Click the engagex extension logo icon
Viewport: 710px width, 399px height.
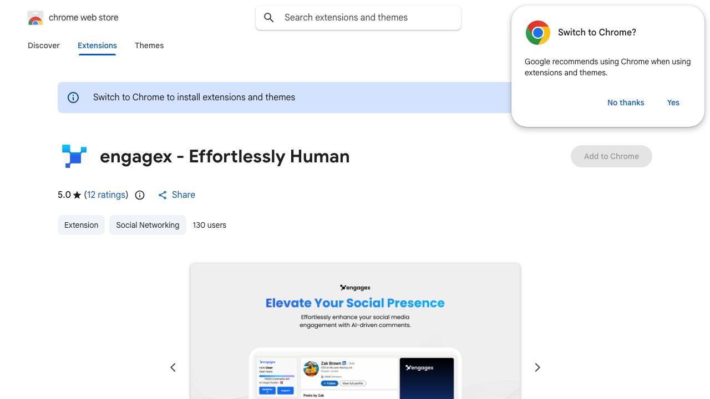(x=74, y=156)
